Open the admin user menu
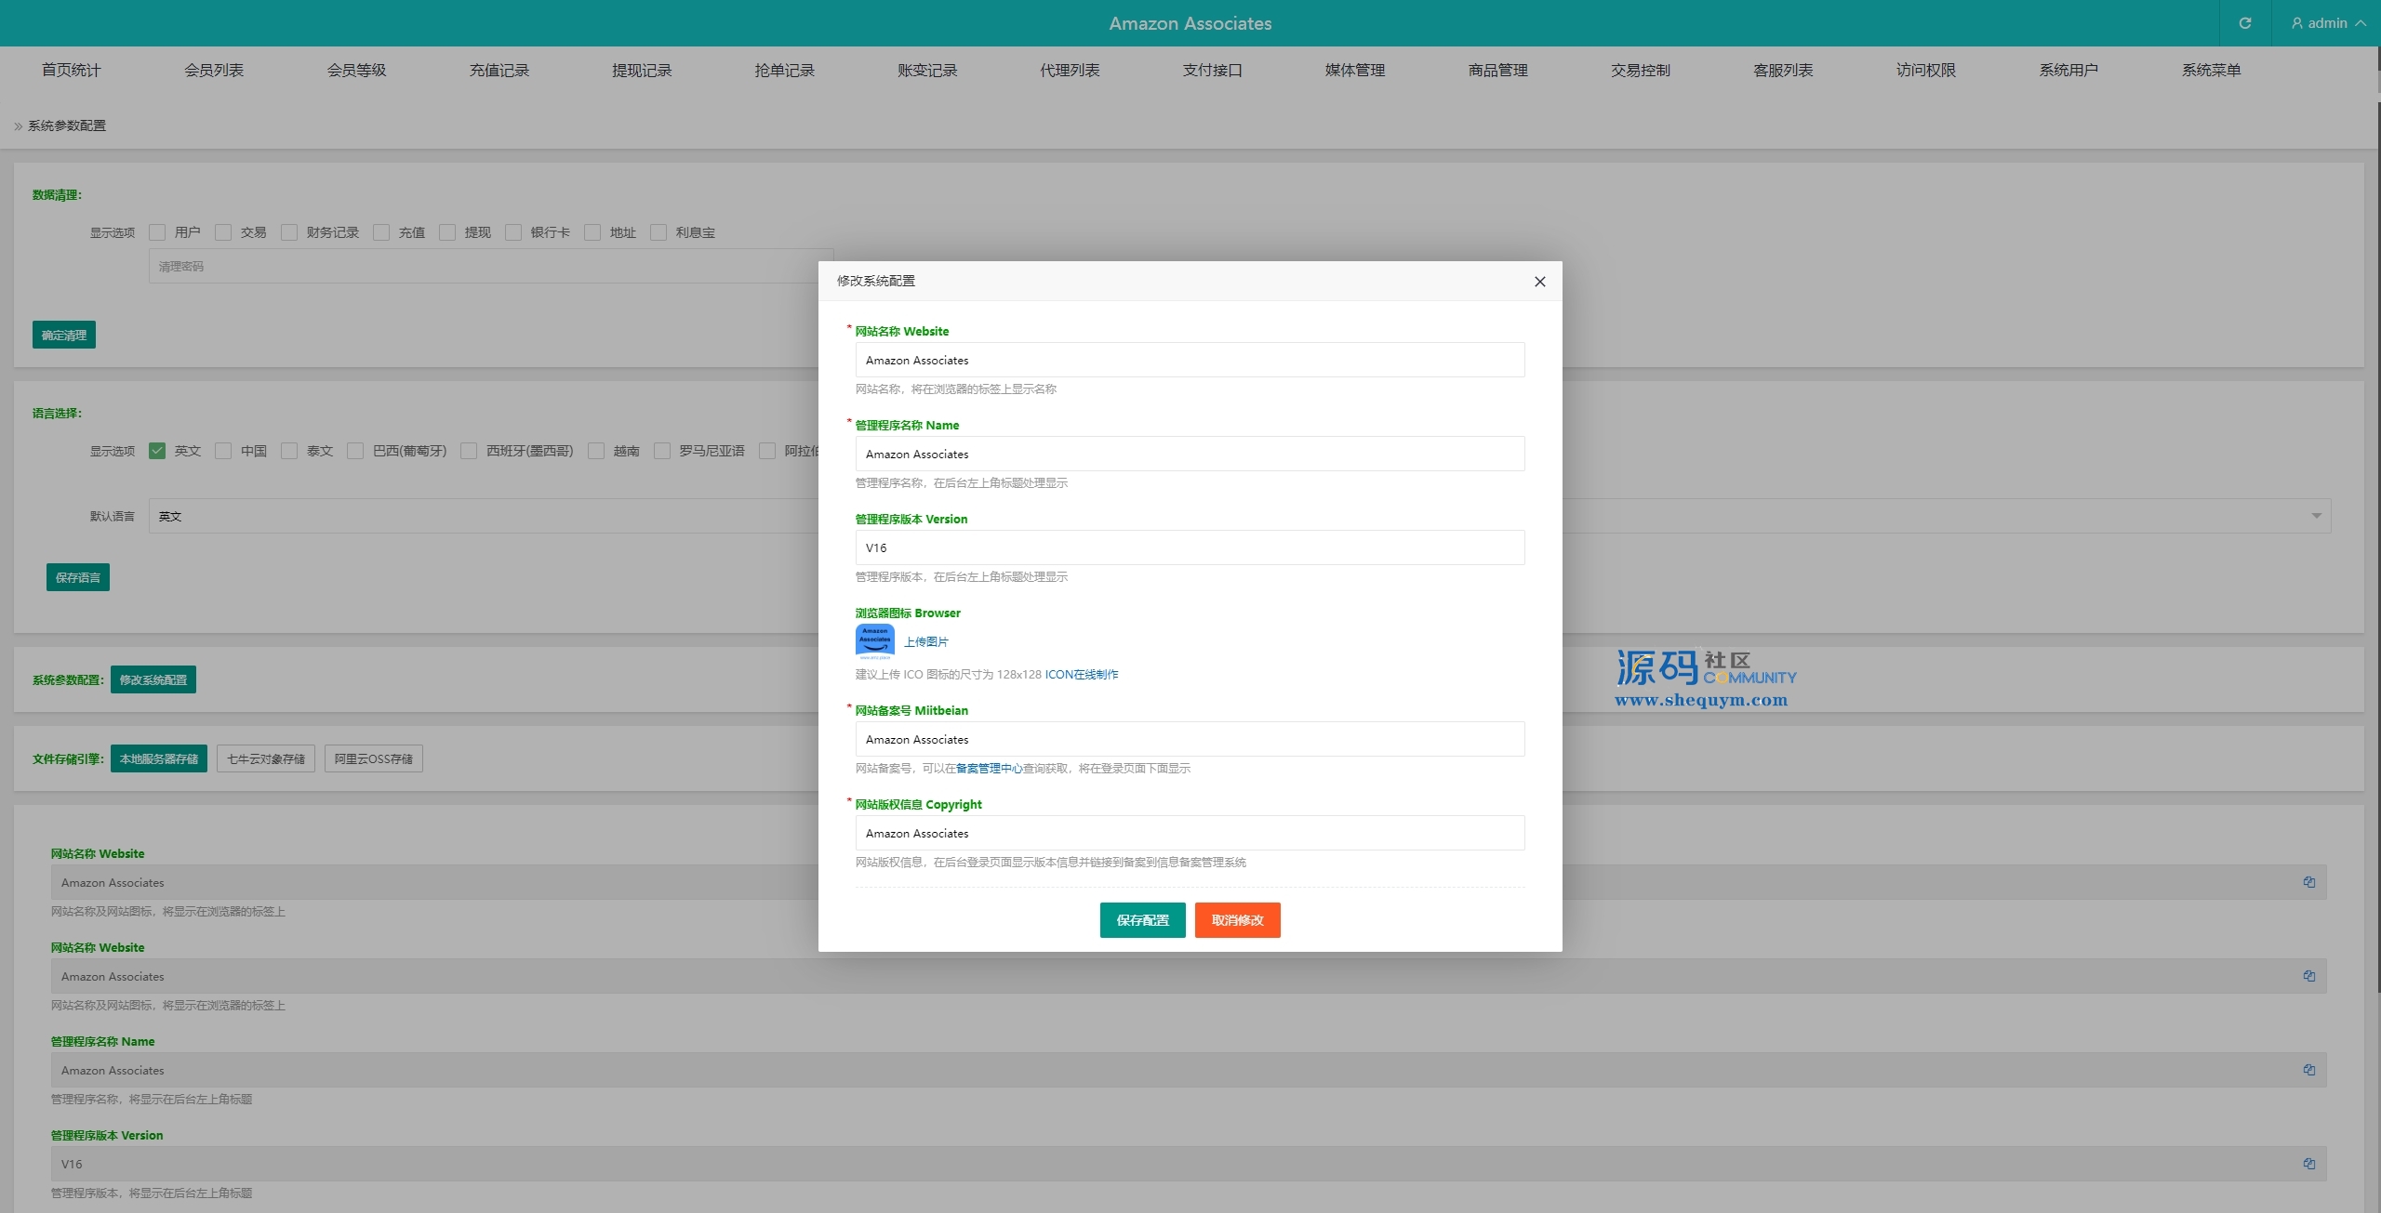This screenshot has width=2381, height=1213. click(x=2327, y=23)
